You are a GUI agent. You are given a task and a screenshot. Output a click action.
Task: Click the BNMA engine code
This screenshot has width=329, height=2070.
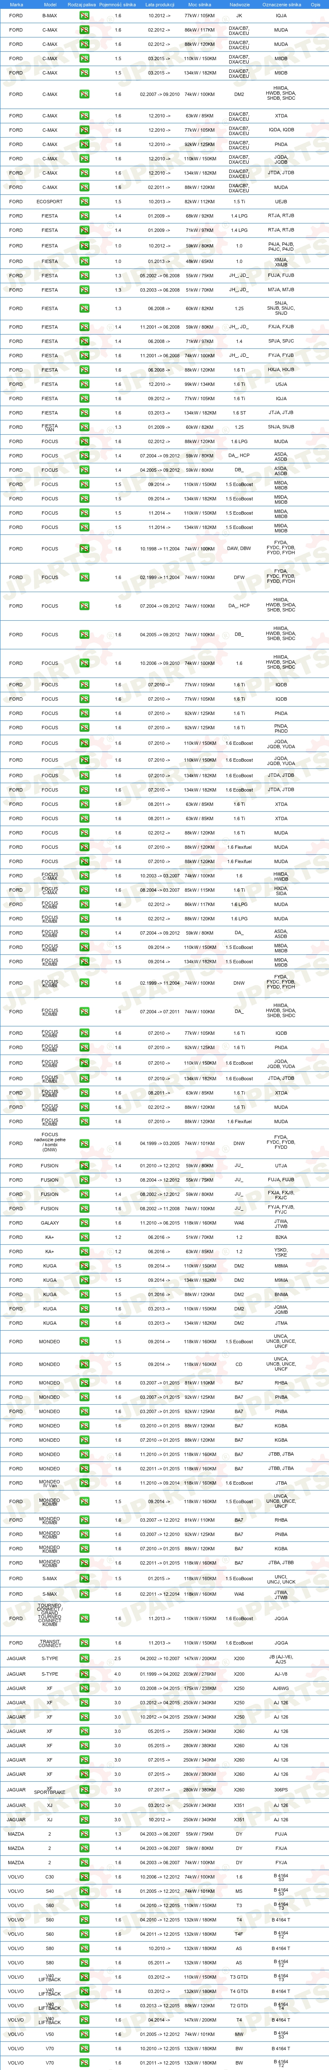point(281,1294)
